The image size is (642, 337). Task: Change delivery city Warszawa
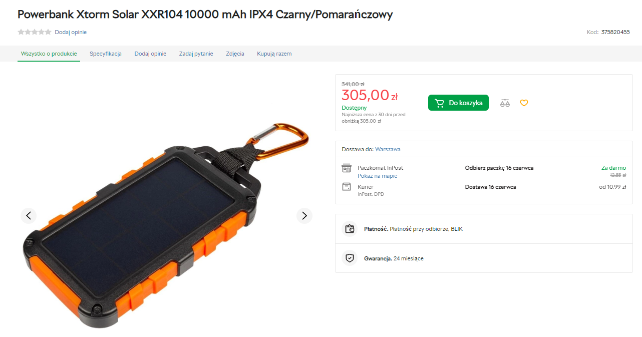click(x=388, y=149)
